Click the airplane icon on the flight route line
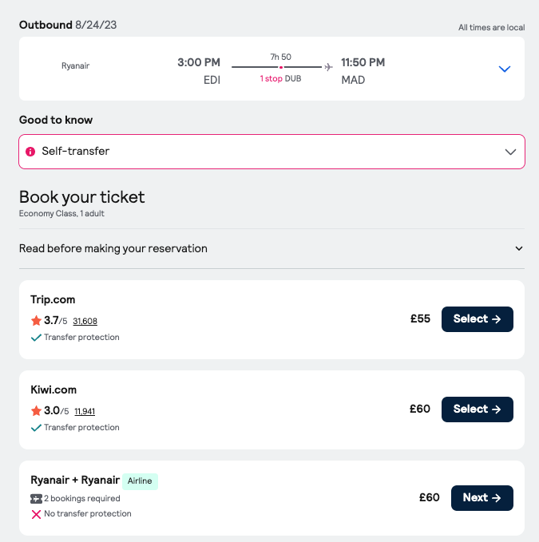539x542 pixels. pyautogui.click(x=328, y=67)
